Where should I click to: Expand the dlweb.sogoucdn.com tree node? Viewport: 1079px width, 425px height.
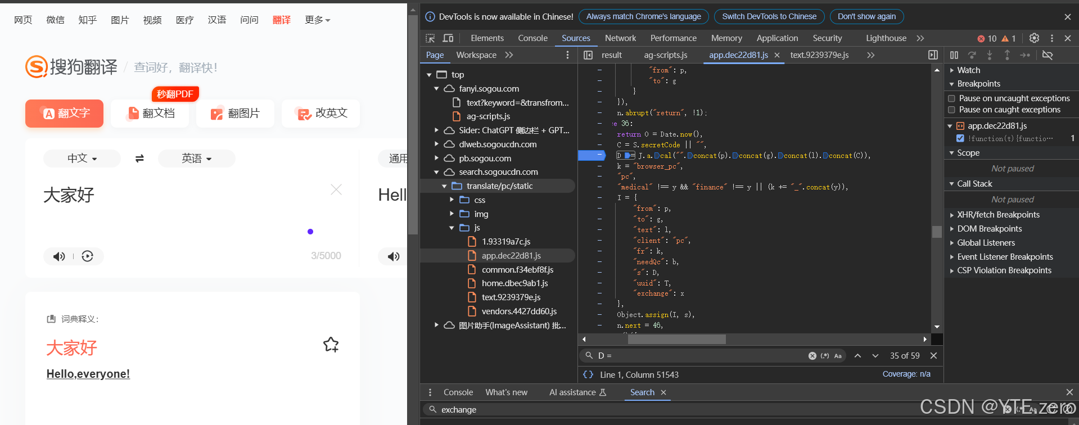436,144
